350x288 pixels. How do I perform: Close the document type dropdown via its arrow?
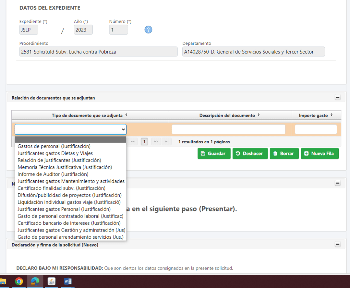pyautogui.click(x=123, y=129)
